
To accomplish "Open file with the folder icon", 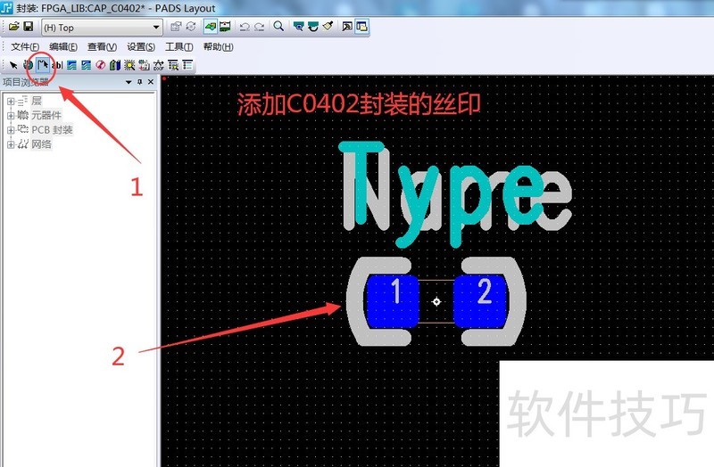I will pyautogui.click(x=14, y=27).
